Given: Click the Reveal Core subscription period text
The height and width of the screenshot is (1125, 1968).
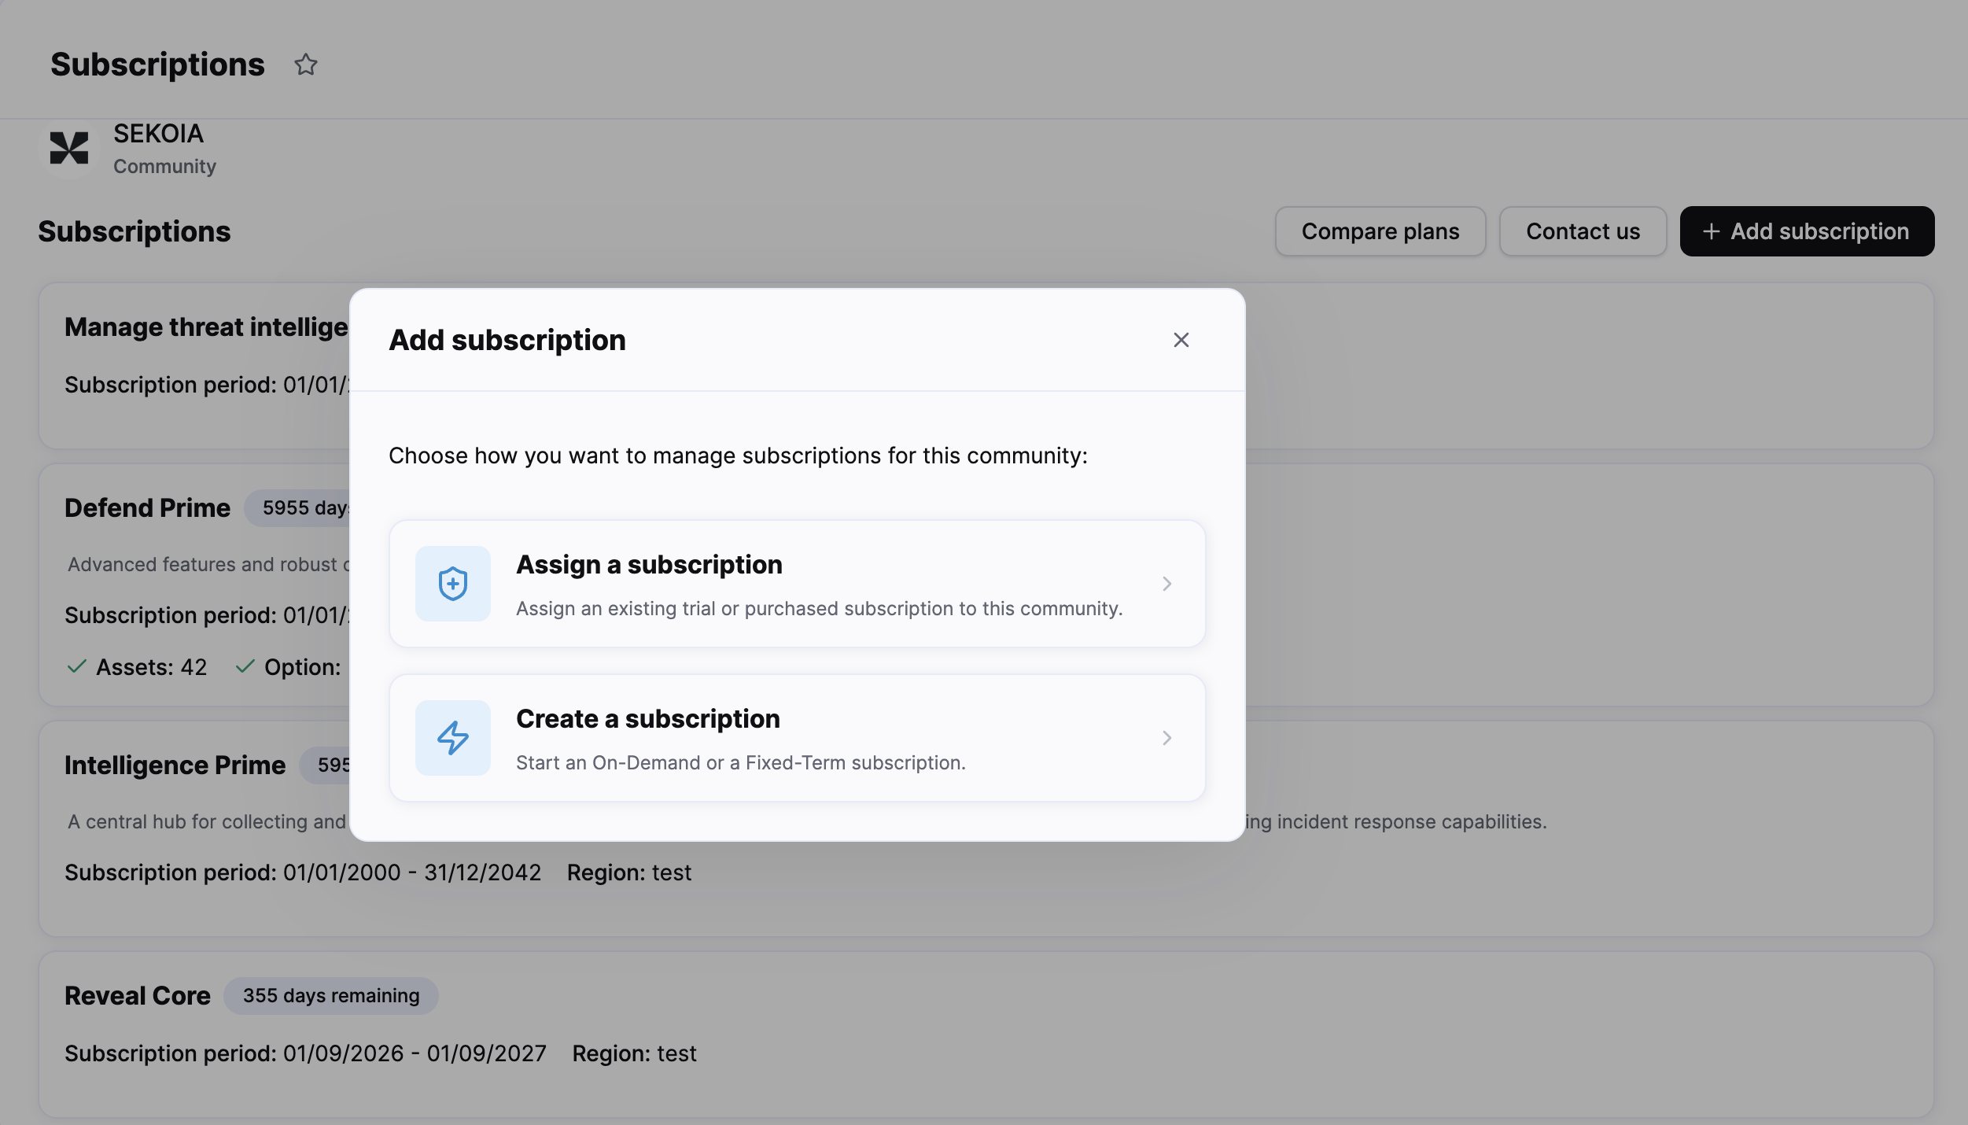Looking at the screenshot, I should click(x=305, y=1053).
